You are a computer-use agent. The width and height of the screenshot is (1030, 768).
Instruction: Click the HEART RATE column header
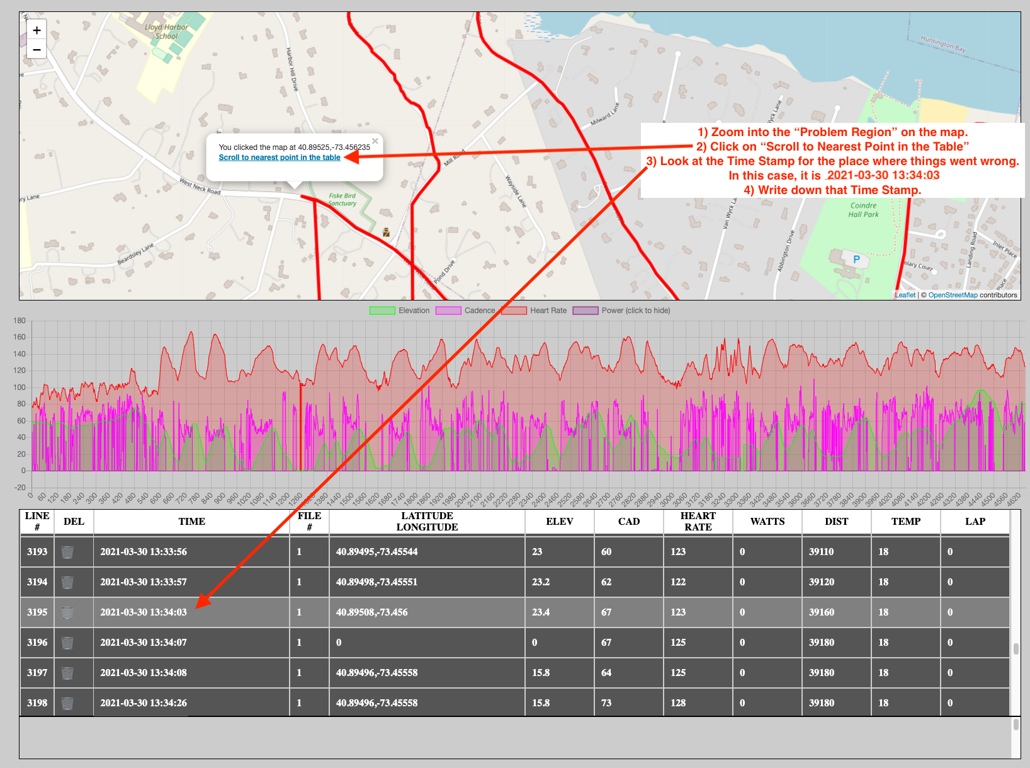[698, 522]
